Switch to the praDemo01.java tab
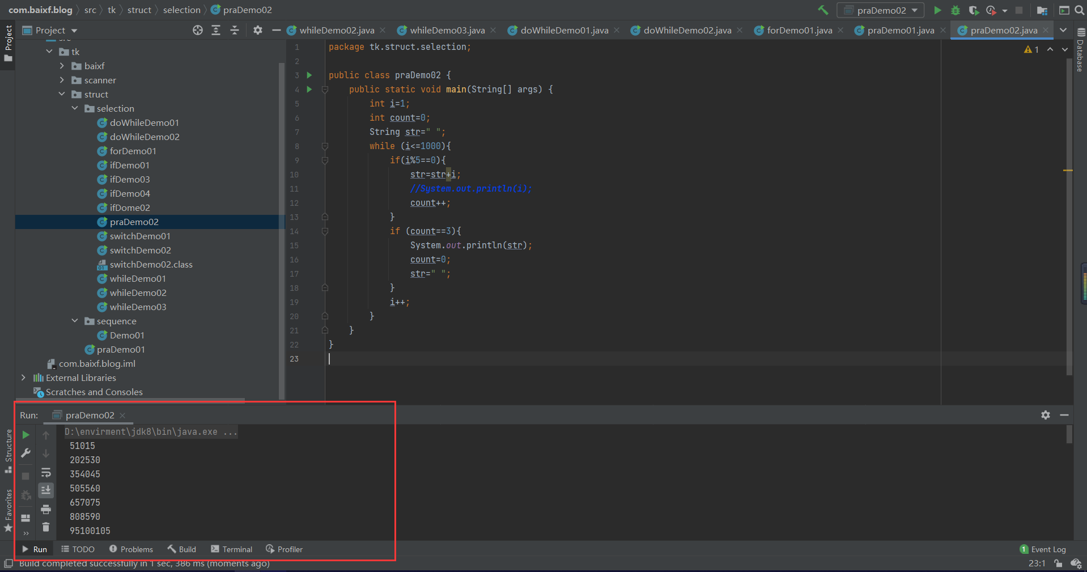The width and height of the screenshot is (1087, 572). tap(901, 30)
